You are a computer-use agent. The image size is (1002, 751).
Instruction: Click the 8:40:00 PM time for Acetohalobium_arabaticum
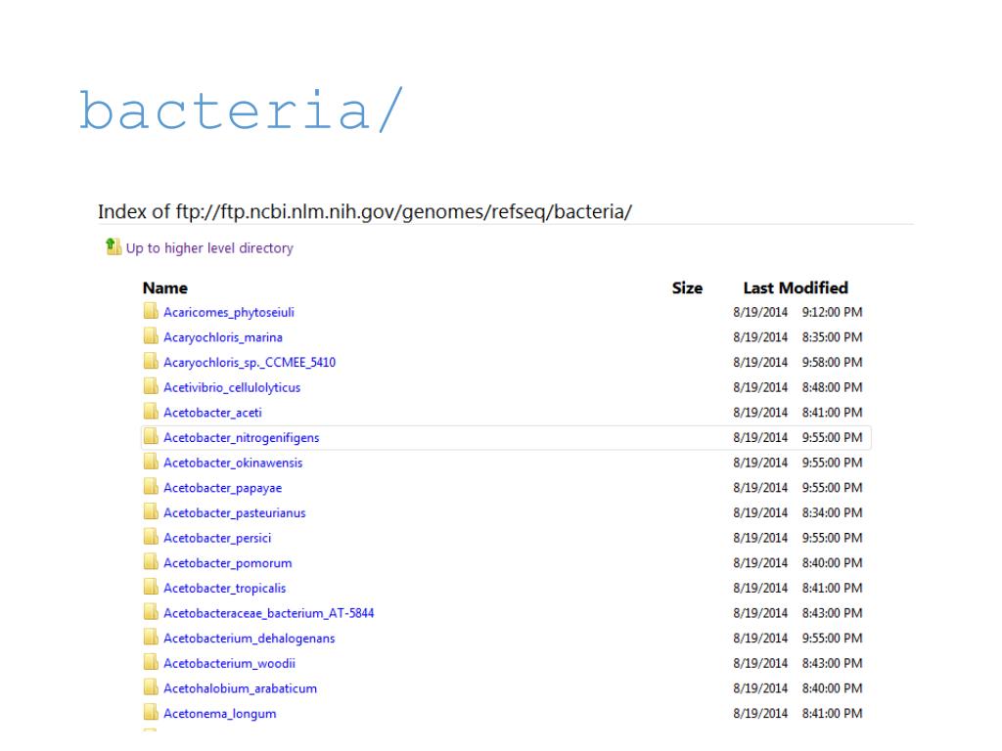pos(832,688)
